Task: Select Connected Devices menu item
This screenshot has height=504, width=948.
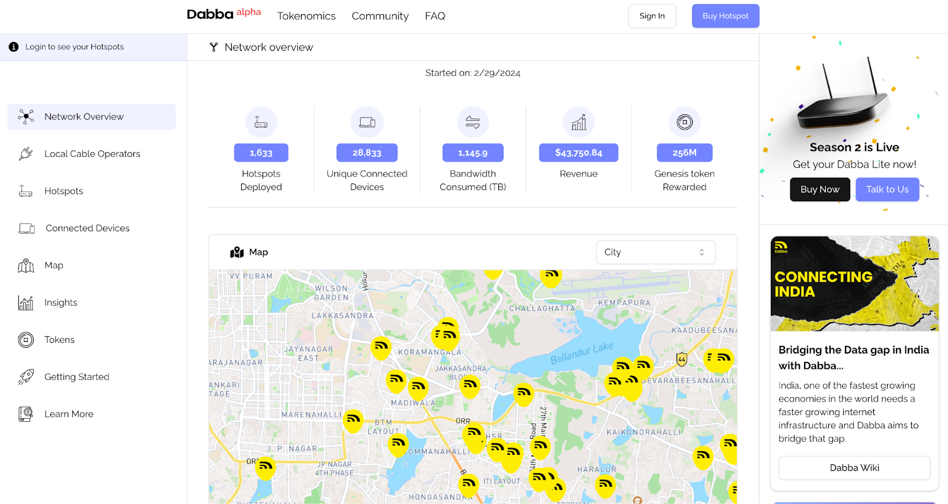Action: coord(92,228)
